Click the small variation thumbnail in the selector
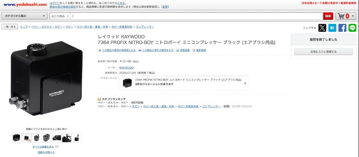Viewport: 359px width, 157px height. (127, 83)
